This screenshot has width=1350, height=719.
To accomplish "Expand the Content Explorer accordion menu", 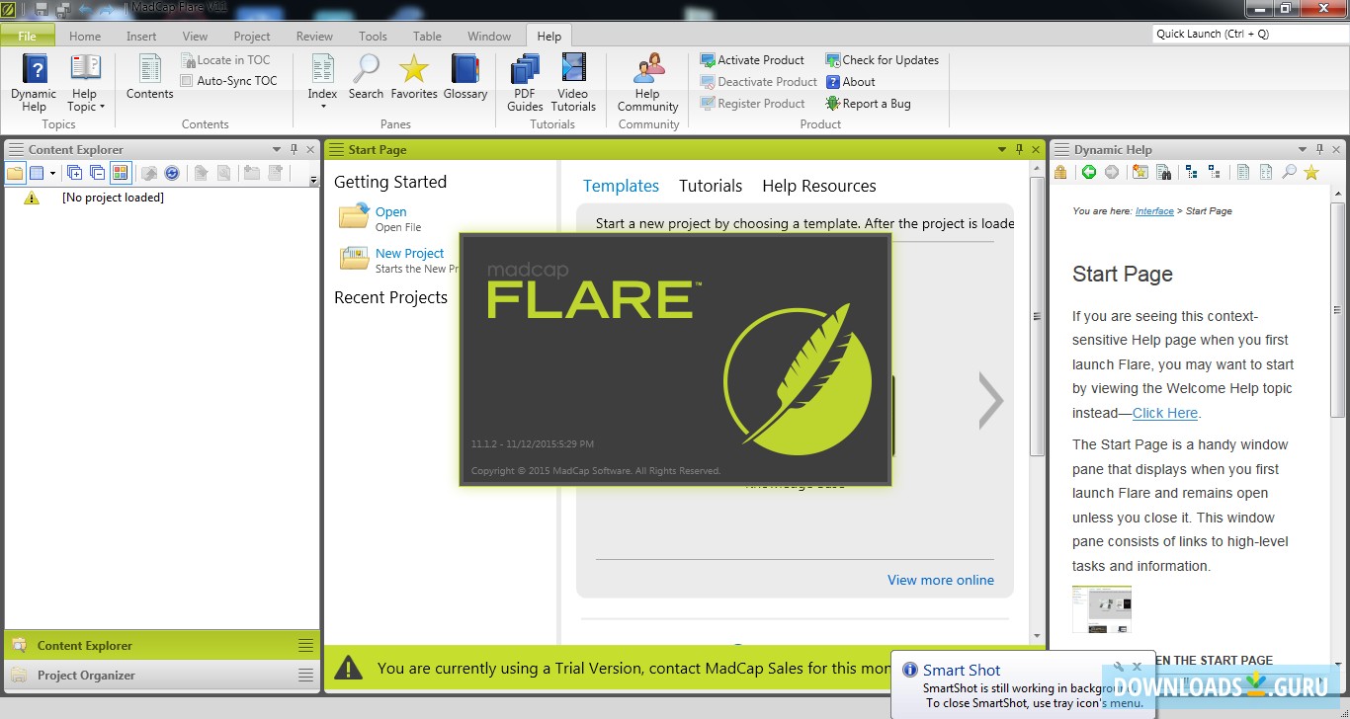I will [305, 646].
